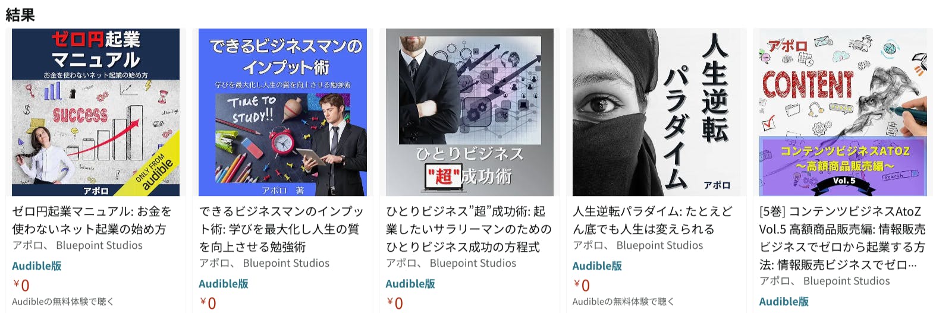This screenshot has height=313, width=933.
Task: Select Audible版 under コンテンツビジネスAtoZ Vol.5
Action: [x=784, y=302]
